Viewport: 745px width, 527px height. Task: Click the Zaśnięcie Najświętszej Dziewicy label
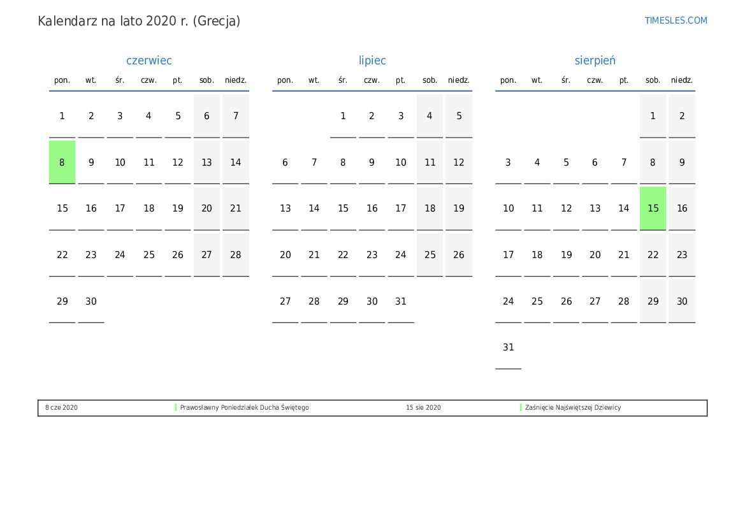point(573,408)
